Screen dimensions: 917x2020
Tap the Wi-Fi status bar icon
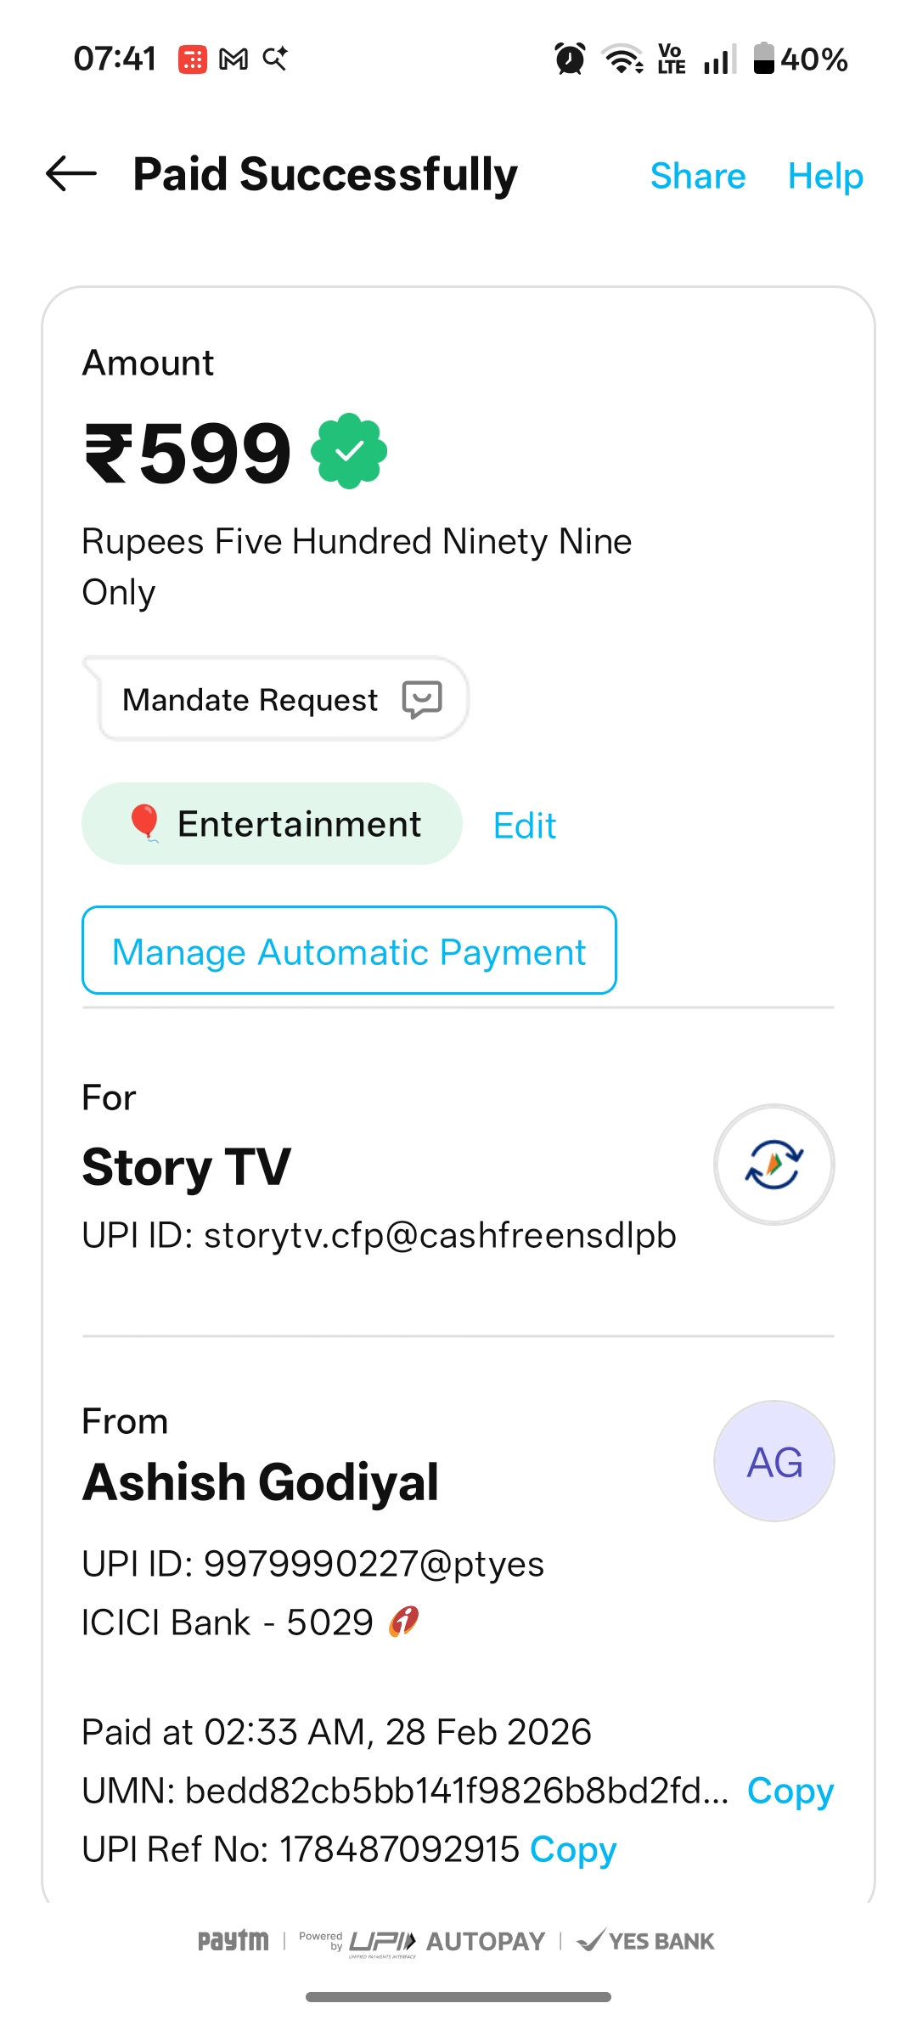(622, 59)
